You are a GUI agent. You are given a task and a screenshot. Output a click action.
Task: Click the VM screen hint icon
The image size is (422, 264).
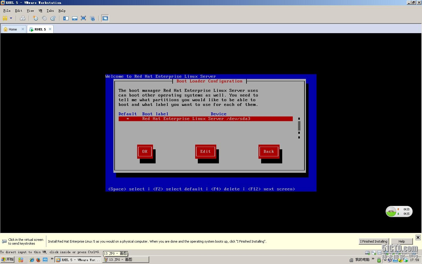click(4, 241)
